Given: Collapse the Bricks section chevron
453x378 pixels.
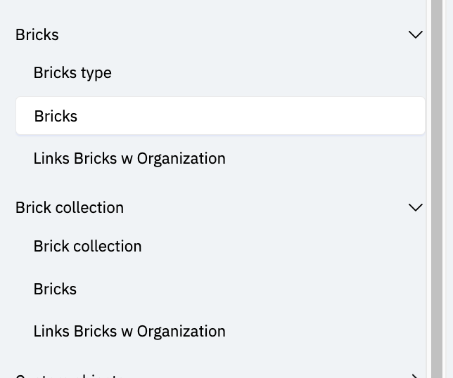Looking at the screenshot, I should [416, 34].
